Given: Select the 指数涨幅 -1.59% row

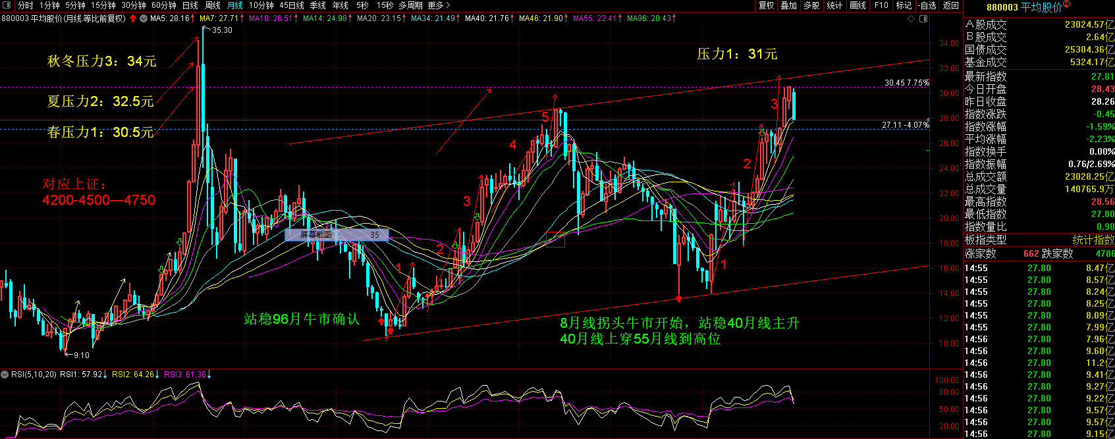Looking at the screenshot, I should tap(1039, 126).
